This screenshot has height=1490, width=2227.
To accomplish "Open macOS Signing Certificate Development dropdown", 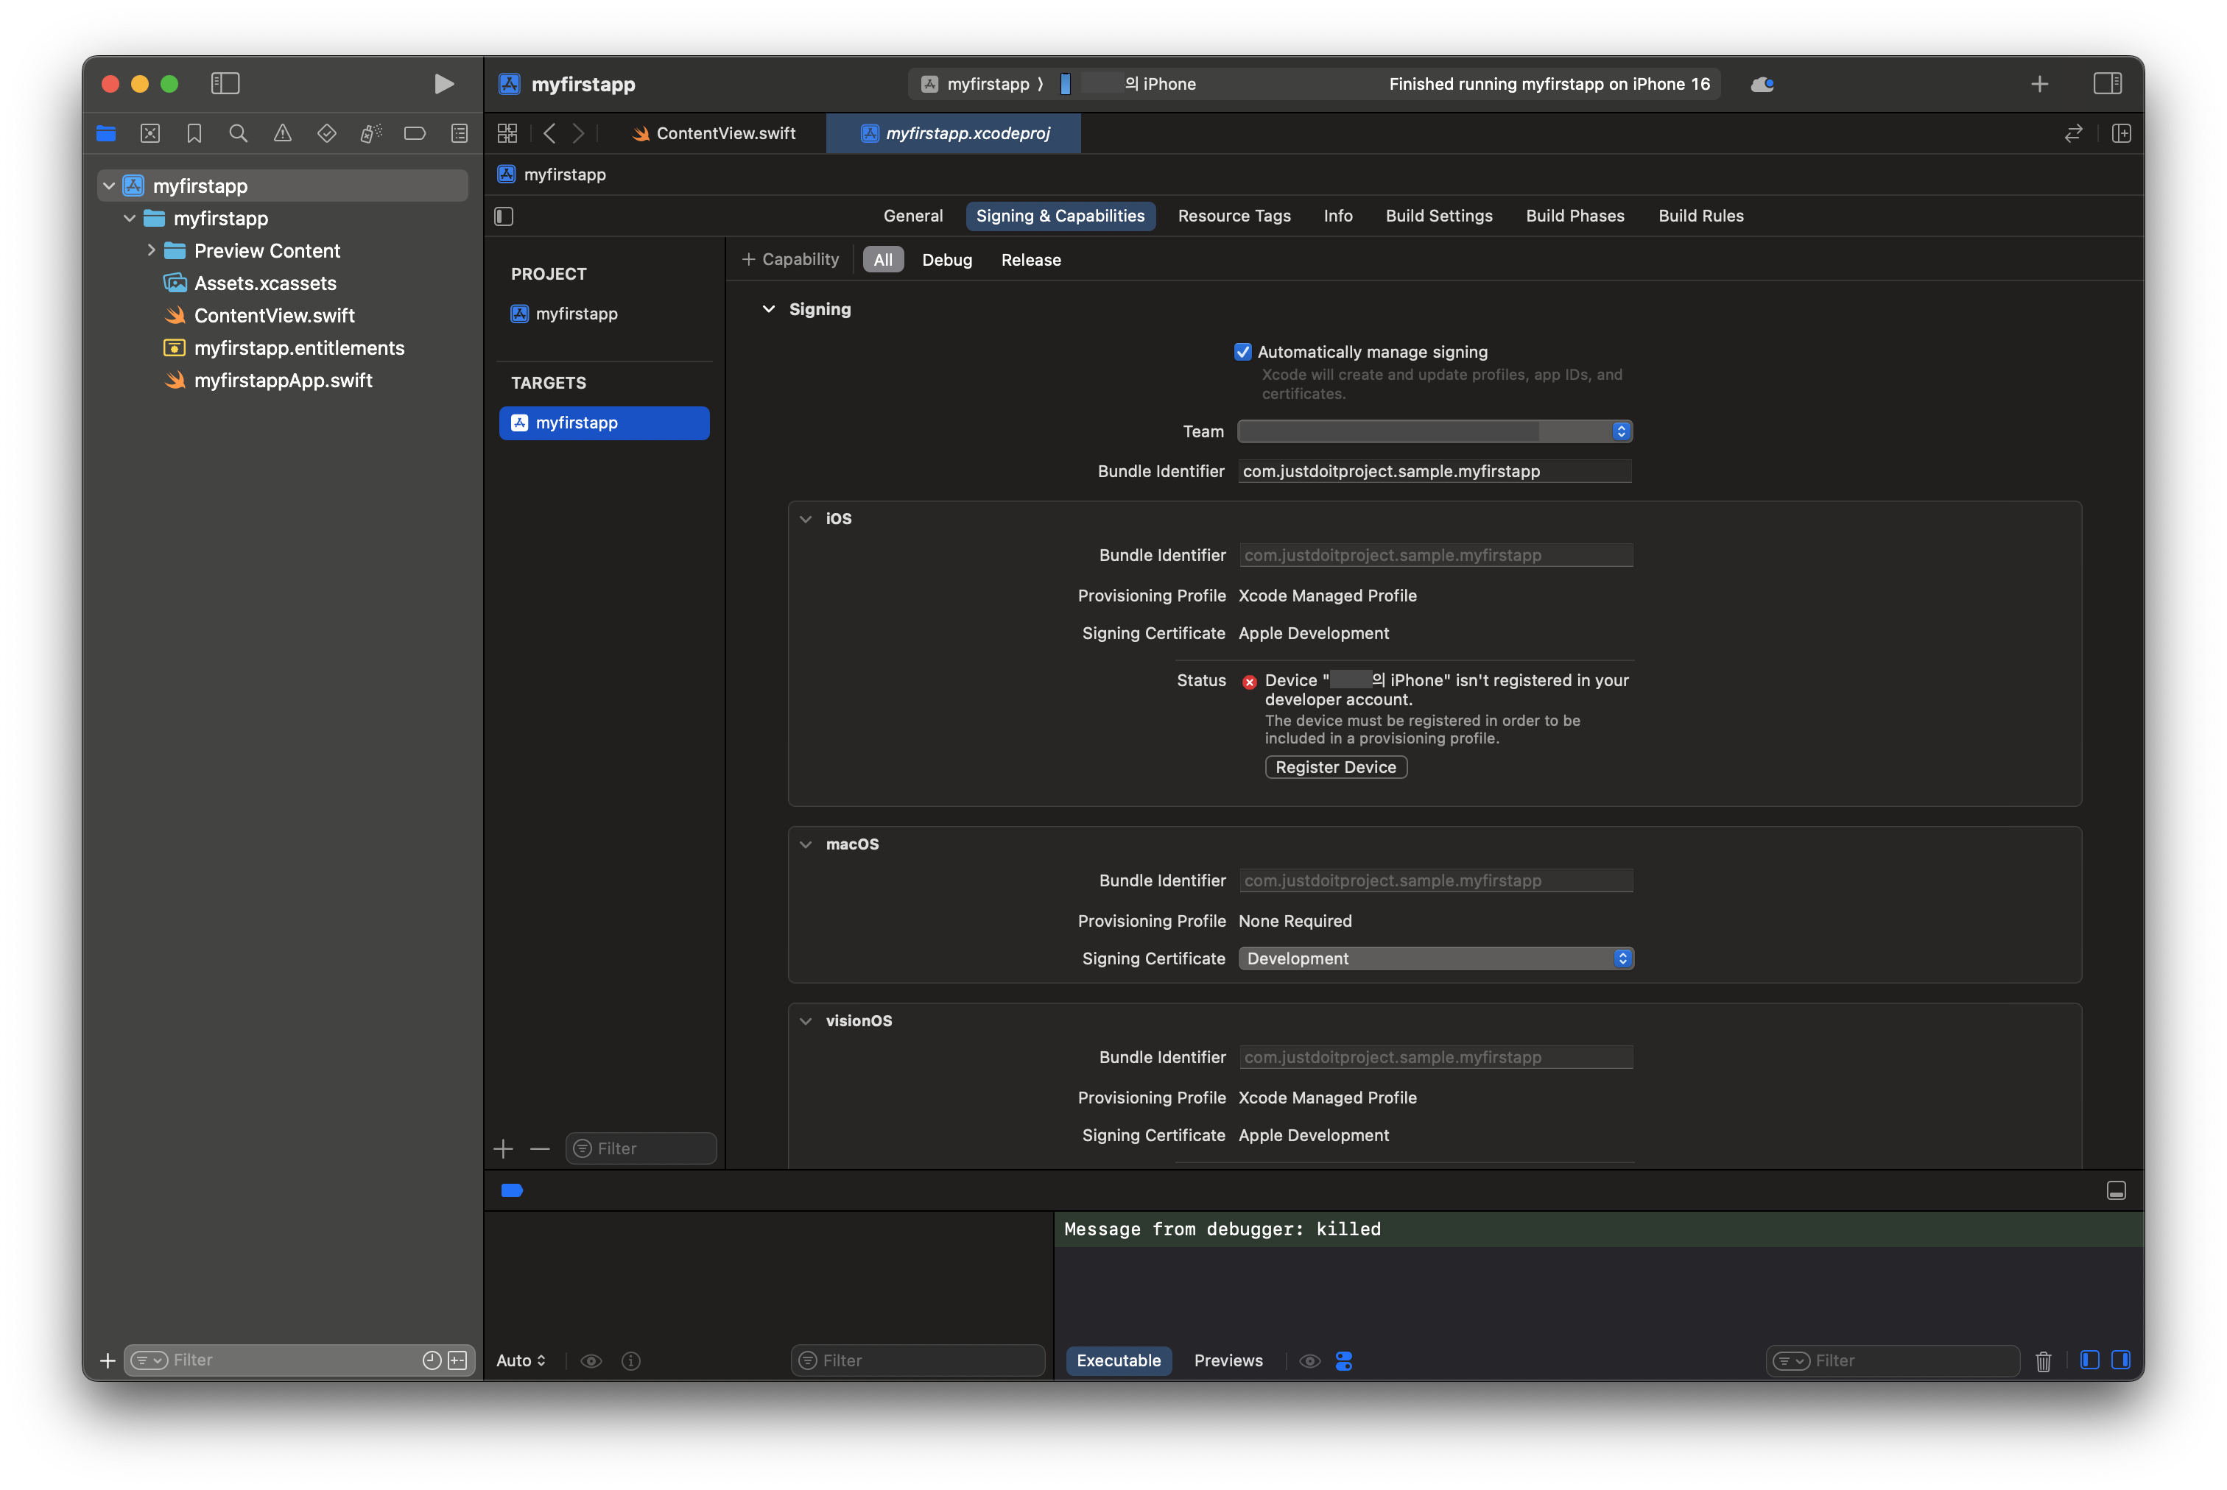I will (x=1435, y=958).
